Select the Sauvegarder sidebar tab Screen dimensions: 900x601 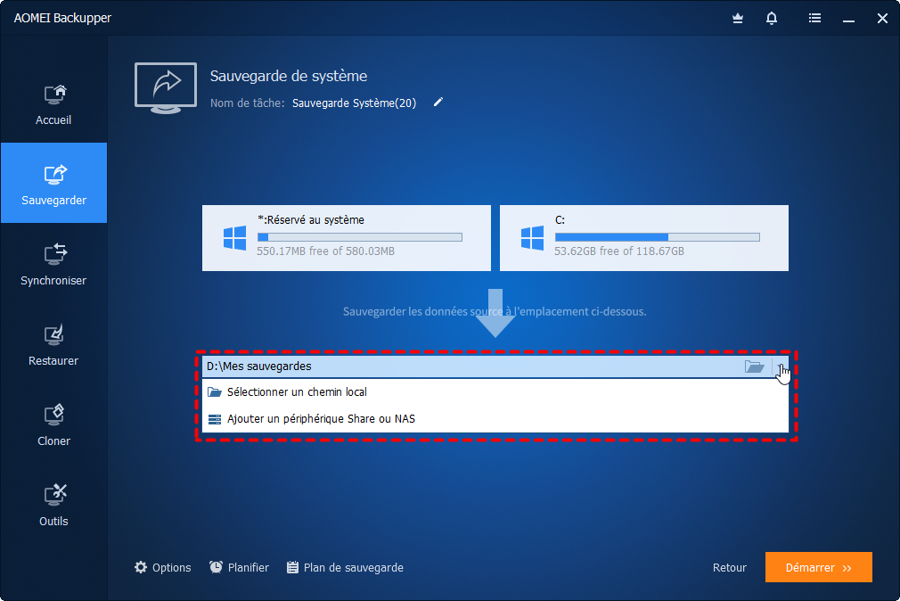(53, 183)
